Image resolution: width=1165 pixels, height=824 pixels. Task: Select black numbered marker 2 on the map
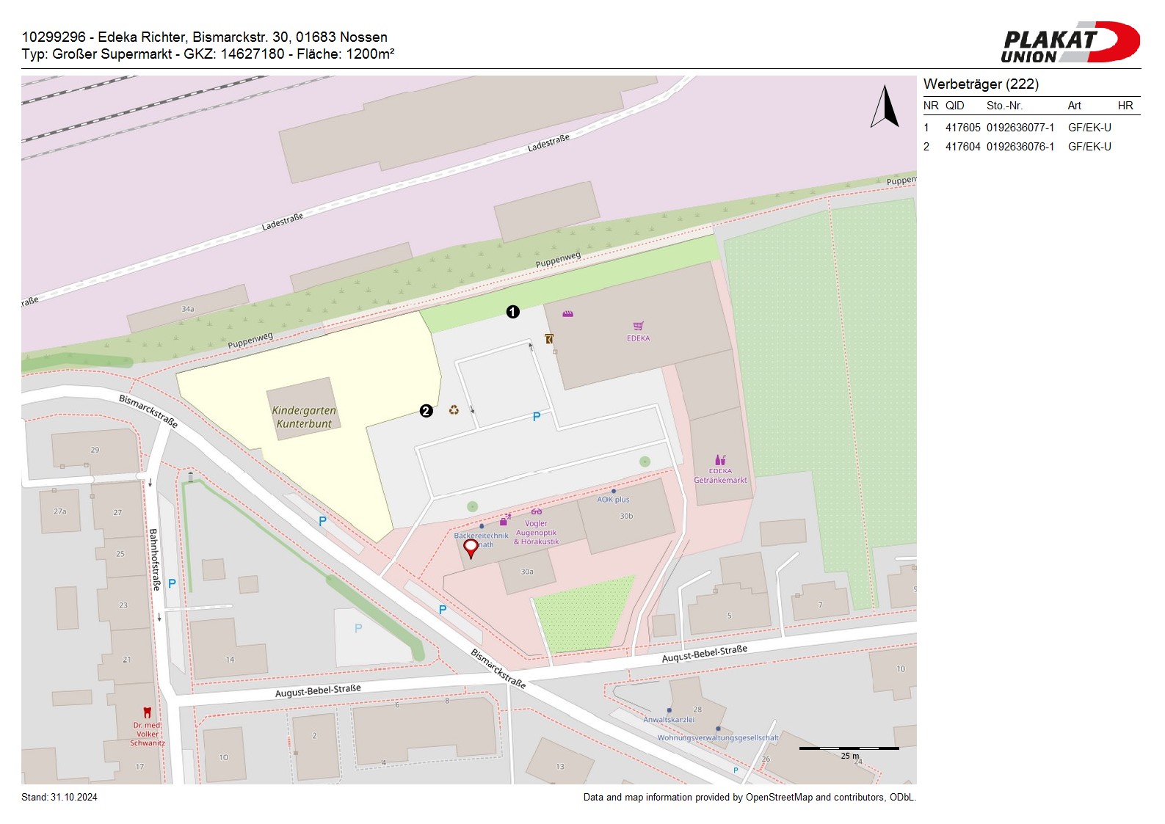[426, 411]
